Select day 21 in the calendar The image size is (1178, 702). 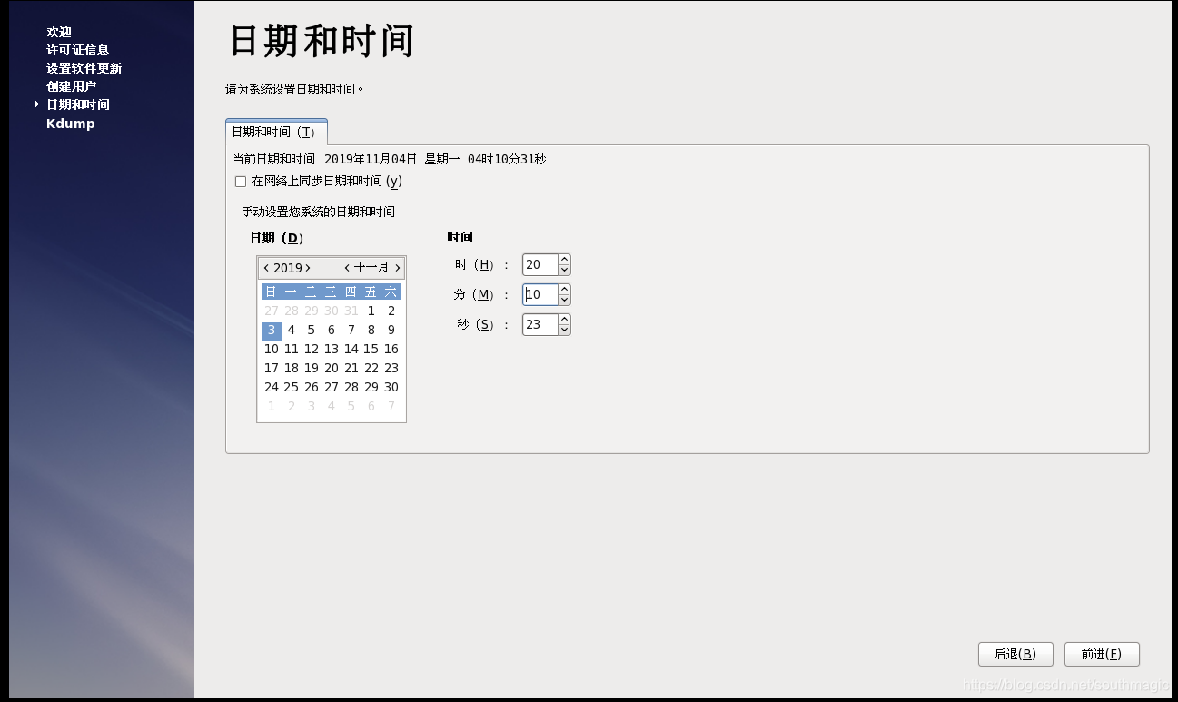351,368
